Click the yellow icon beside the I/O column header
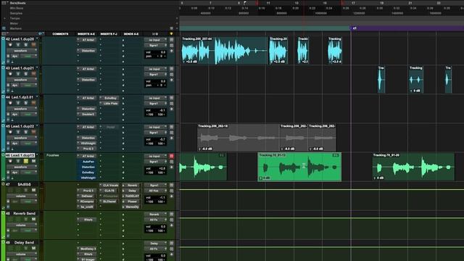The height and width of the screenshot is (261, 464). tap(171, 34)
